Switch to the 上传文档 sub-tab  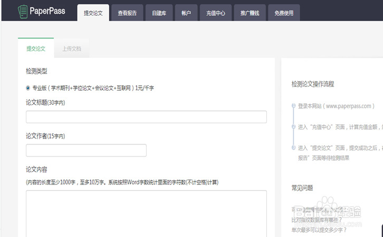pos(72,48)
